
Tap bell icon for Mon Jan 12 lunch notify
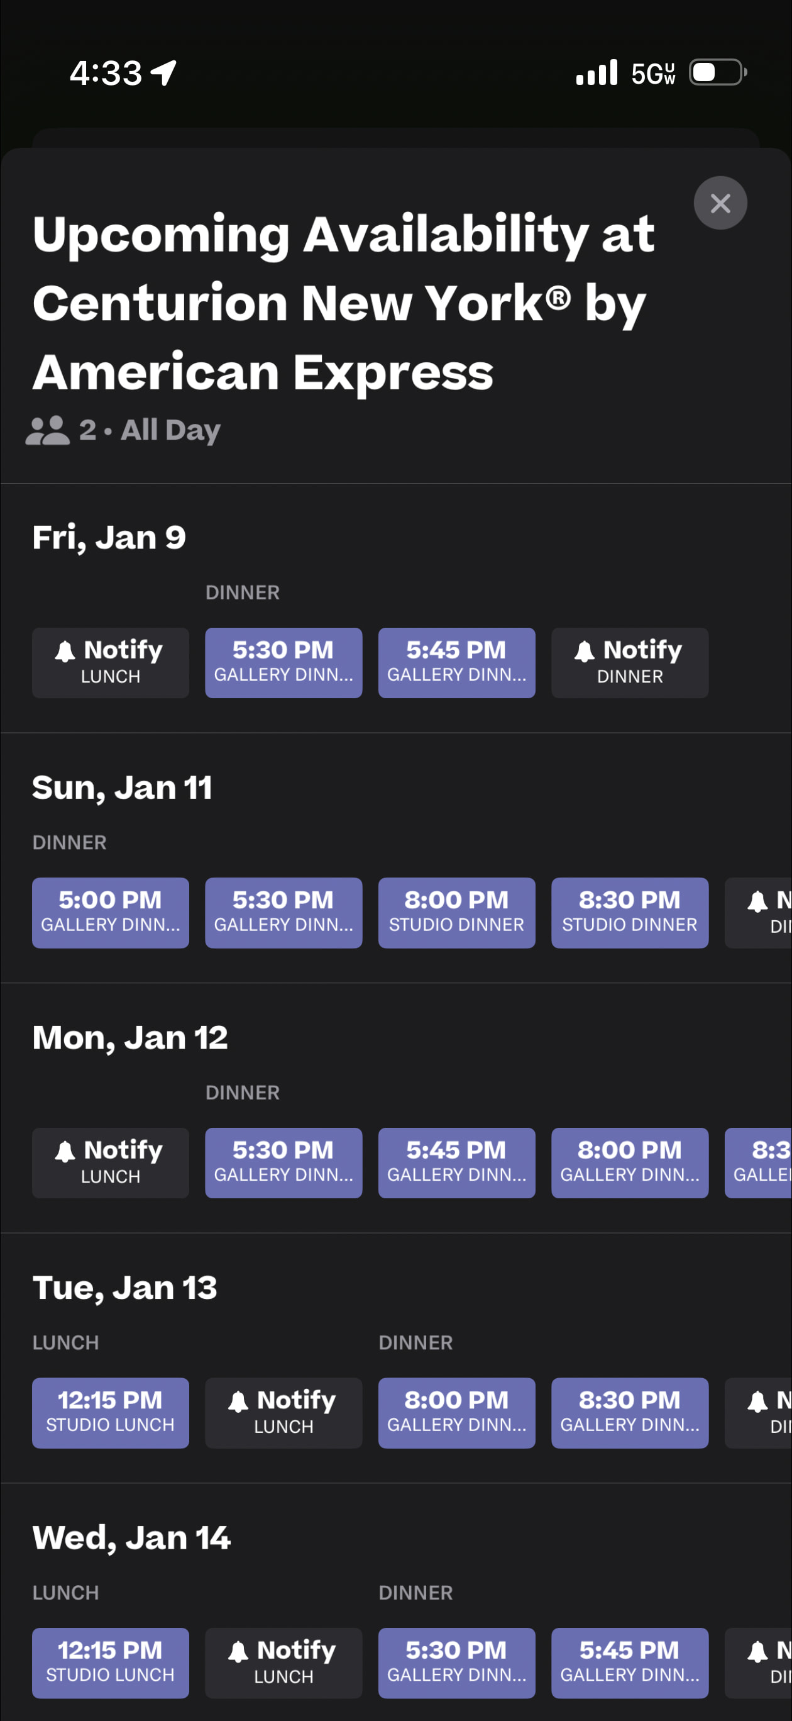point(65,1151)
